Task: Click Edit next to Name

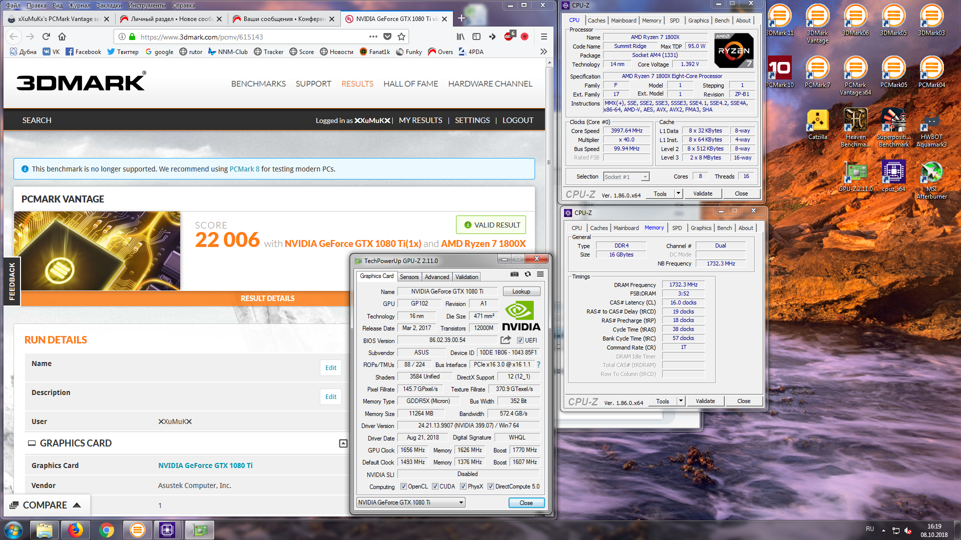Action: point(331,367)
